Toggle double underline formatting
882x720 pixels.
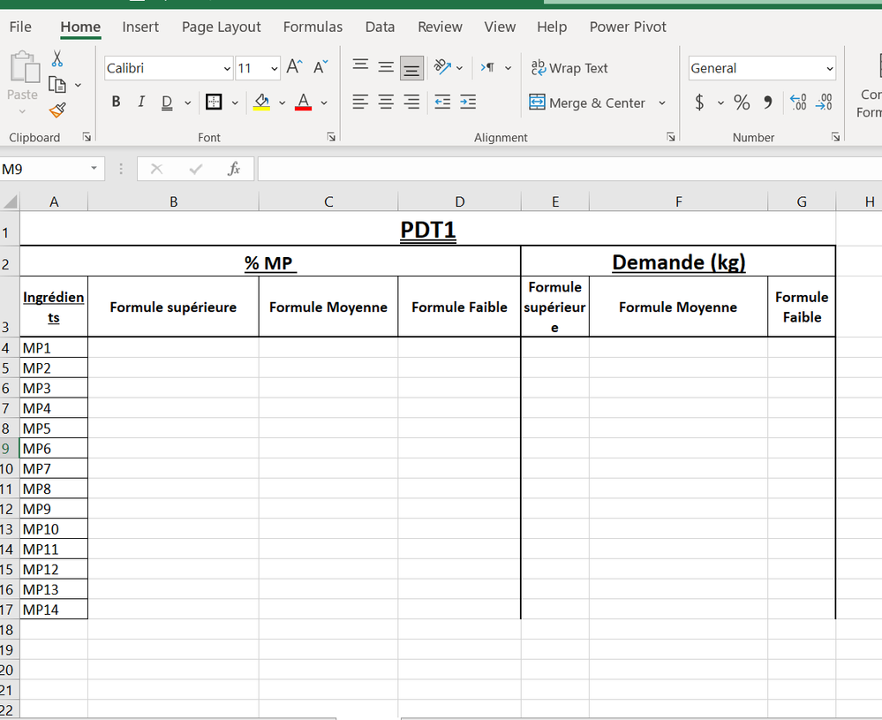(x=167, y=102)
